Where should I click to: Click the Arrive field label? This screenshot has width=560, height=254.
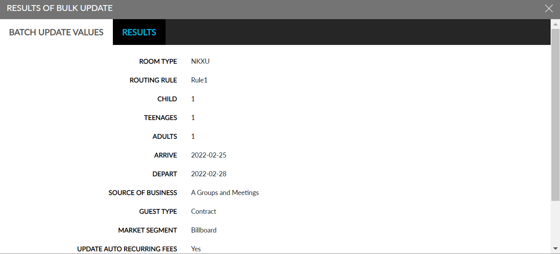tap(166, 155)
